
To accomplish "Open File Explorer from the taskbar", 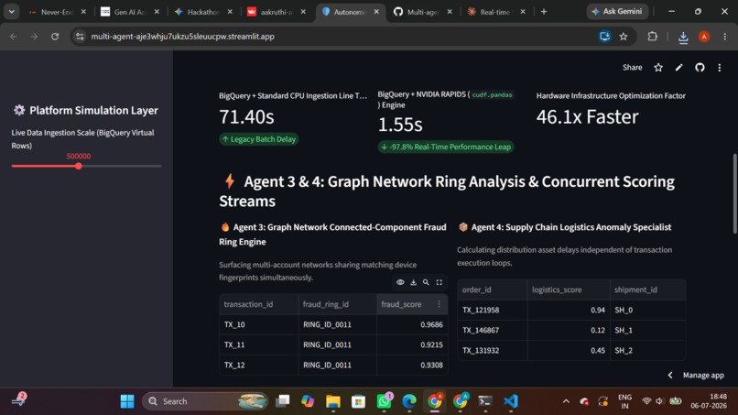I will coord(332,401).
